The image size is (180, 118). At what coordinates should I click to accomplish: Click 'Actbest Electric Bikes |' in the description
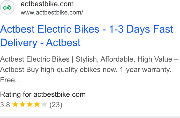point(37,59)
